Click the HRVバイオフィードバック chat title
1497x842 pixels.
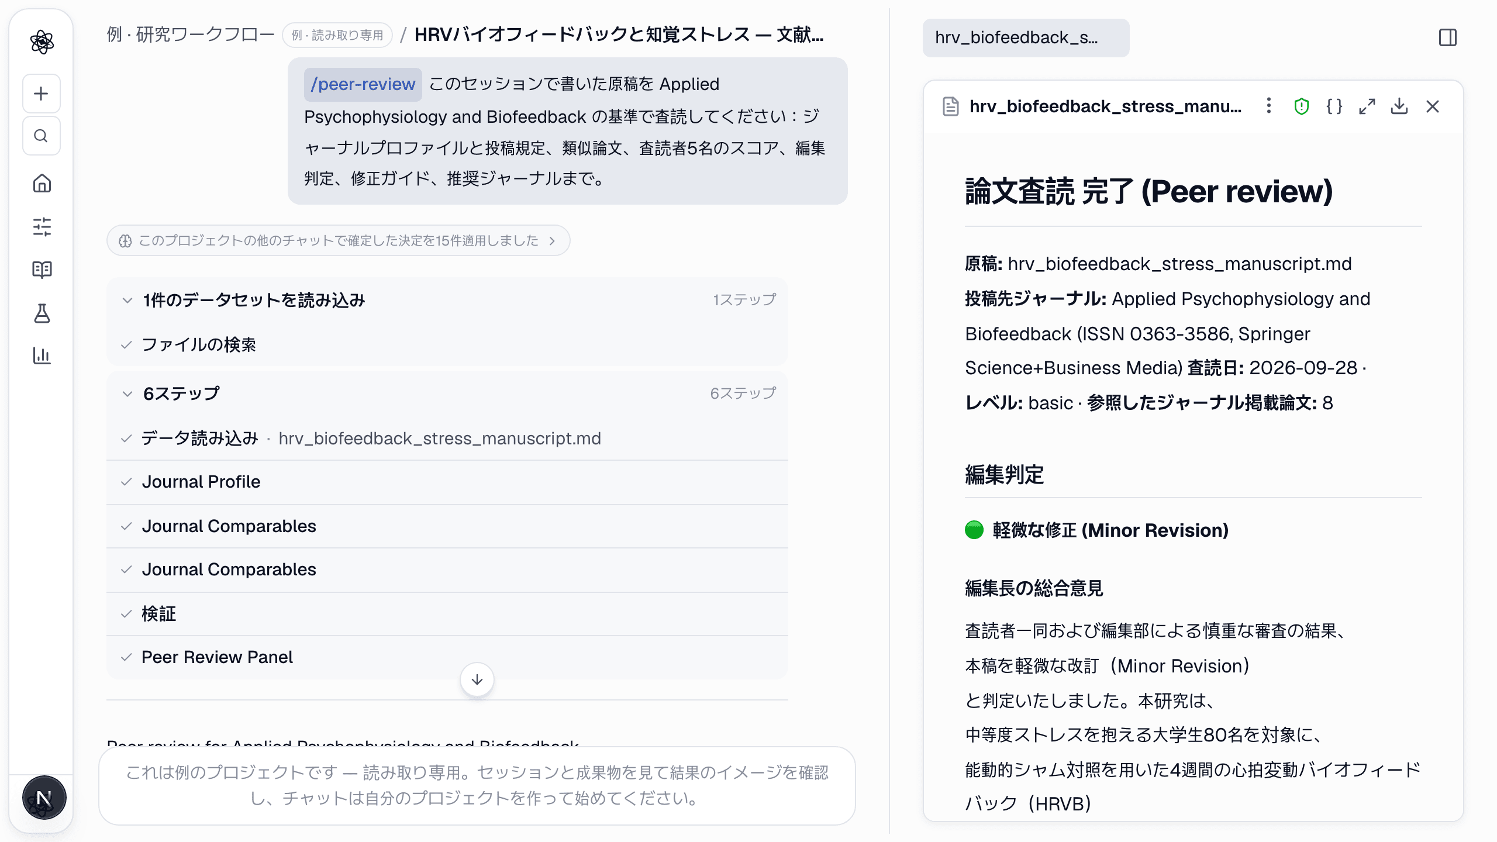coord(619,34)
